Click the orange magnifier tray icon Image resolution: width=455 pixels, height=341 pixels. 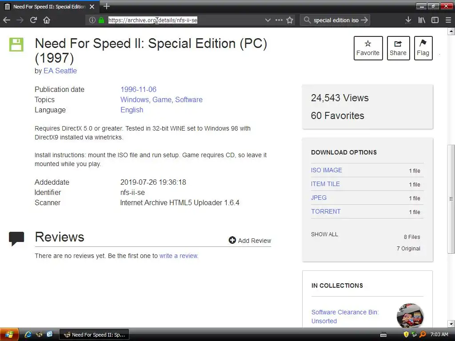[x=423, y=334]
